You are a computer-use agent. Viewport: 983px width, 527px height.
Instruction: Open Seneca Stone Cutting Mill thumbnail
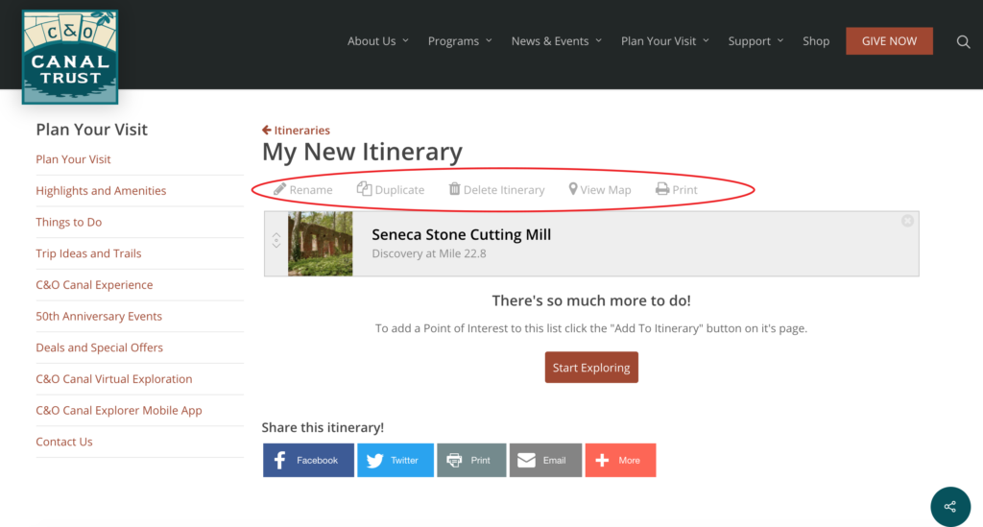321,244
